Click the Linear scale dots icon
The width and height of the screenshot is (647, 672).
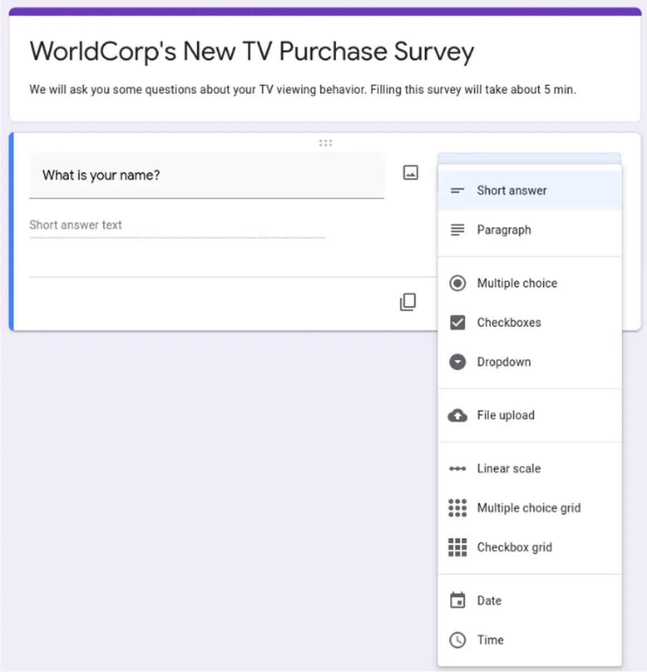click(457, 468)
